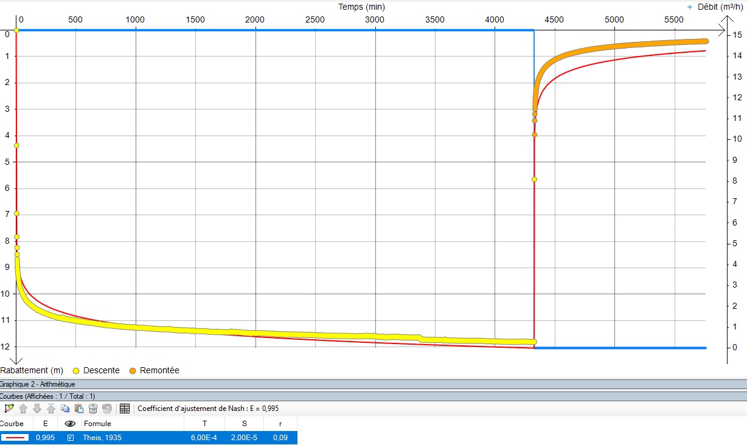The image size is (747, 445).
Task: Toggle visibility checkbox of Theis curve
Action: 70,438
